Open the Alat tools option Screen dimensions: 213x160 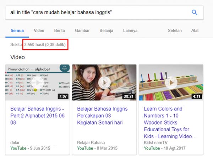(x=195, y=31)
